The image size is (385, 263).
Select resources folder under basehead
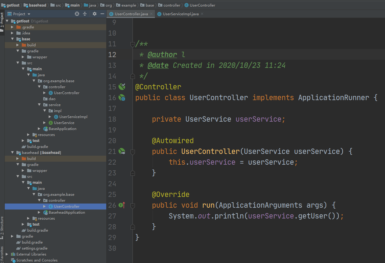pos(46,218)
